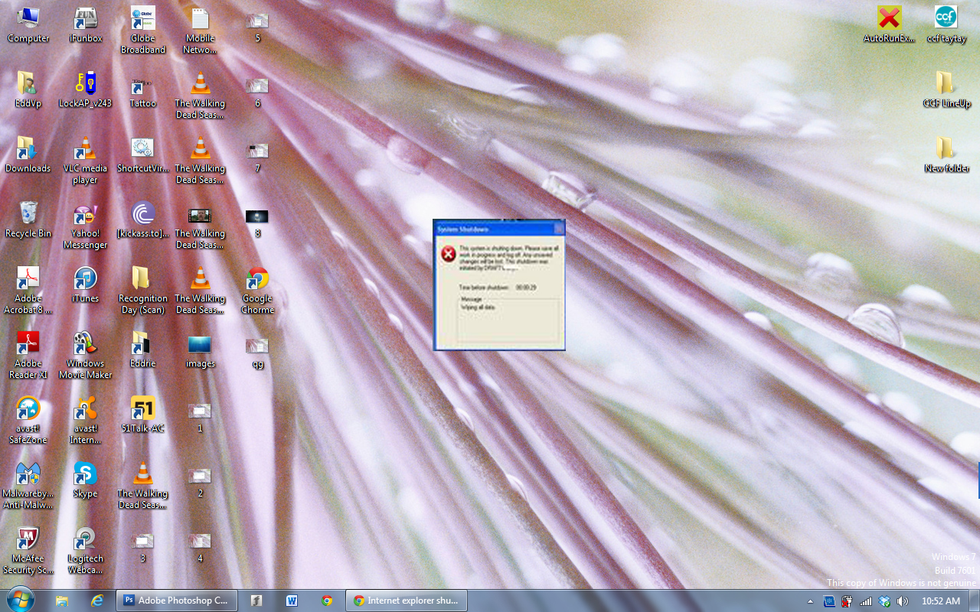This screenshot has width=980, height=612.
Task: Select the image file named 7
Action: click(x=257, y=157)
